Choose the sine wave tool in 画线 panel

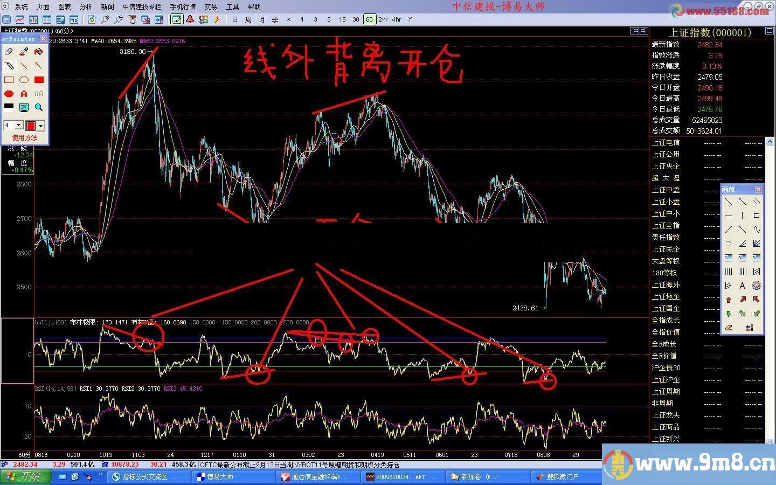click(x=757, y=230)
